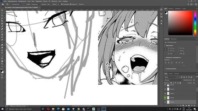The height and width of the screenshot is (111, 198).
Task: Open the layer blend mode dropdown
Action: (174, 80)
